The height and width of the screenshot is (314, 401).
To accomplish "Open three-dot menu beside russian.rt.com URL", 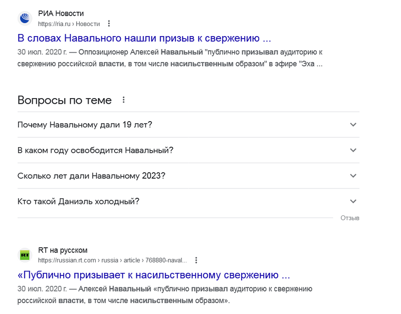I will (196, 260).
